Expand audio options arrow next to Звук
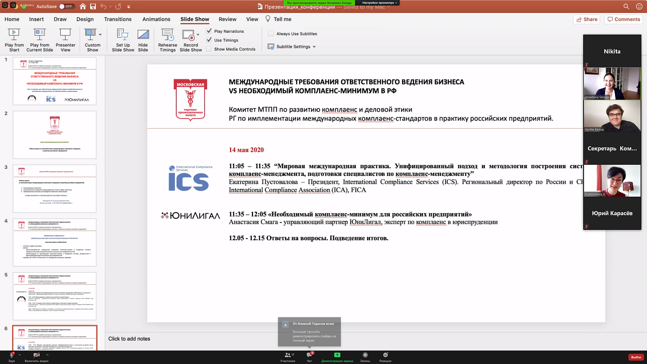Viewport: 647px width, 364px height. [x=19, y=355]
